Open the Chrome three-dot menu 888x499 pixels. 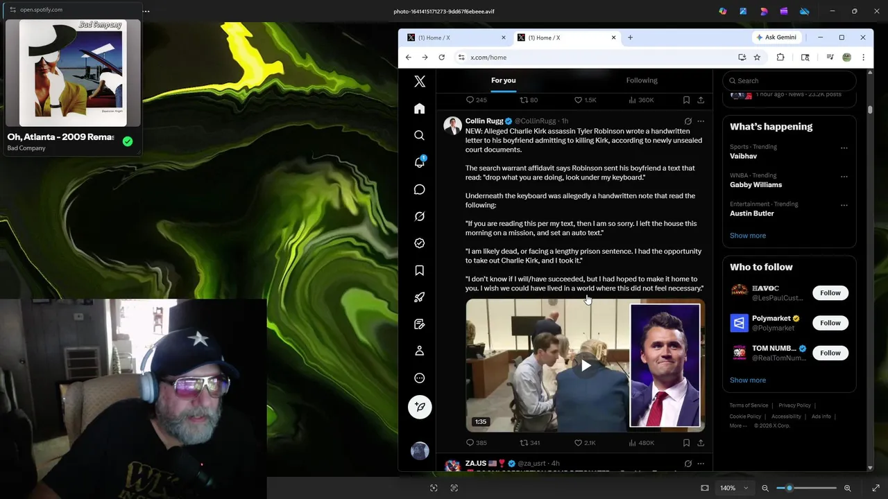863,58
